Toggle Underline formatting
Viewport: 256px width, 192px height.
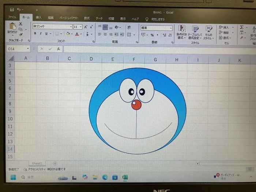click(x=46, y=34)
